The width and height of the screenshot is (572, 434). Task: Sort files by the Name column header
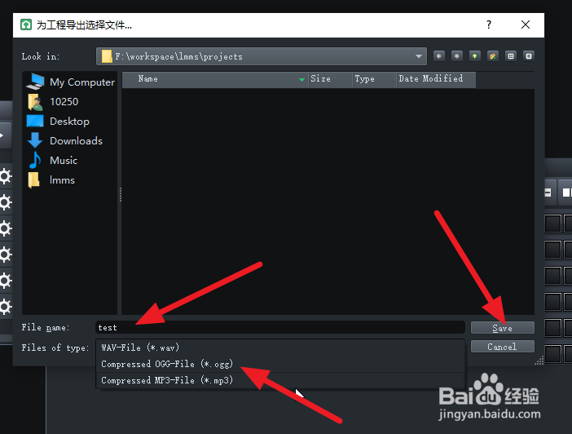(x=215, y=79)
